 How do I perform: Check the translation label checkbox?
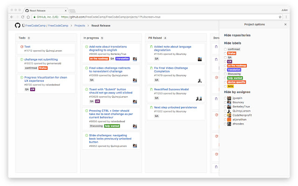click(x=225, y=70)
